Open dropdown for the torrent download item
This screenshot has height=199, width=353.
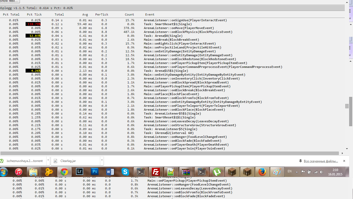pos(48,161)
